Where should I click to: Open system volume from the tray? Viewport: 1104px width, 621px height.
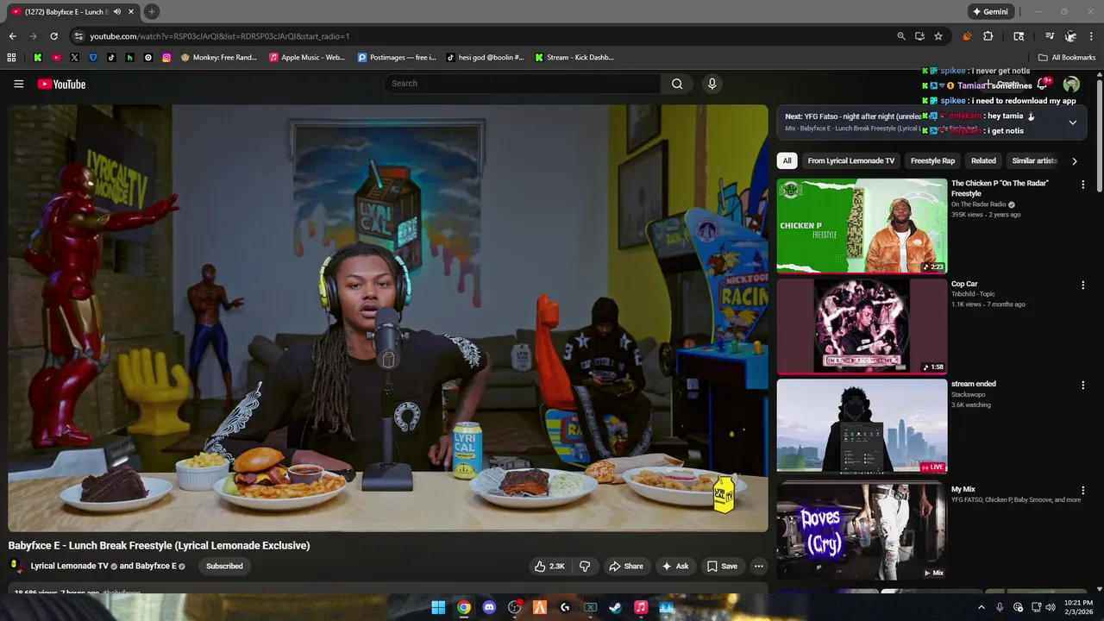click(1050, 607)
